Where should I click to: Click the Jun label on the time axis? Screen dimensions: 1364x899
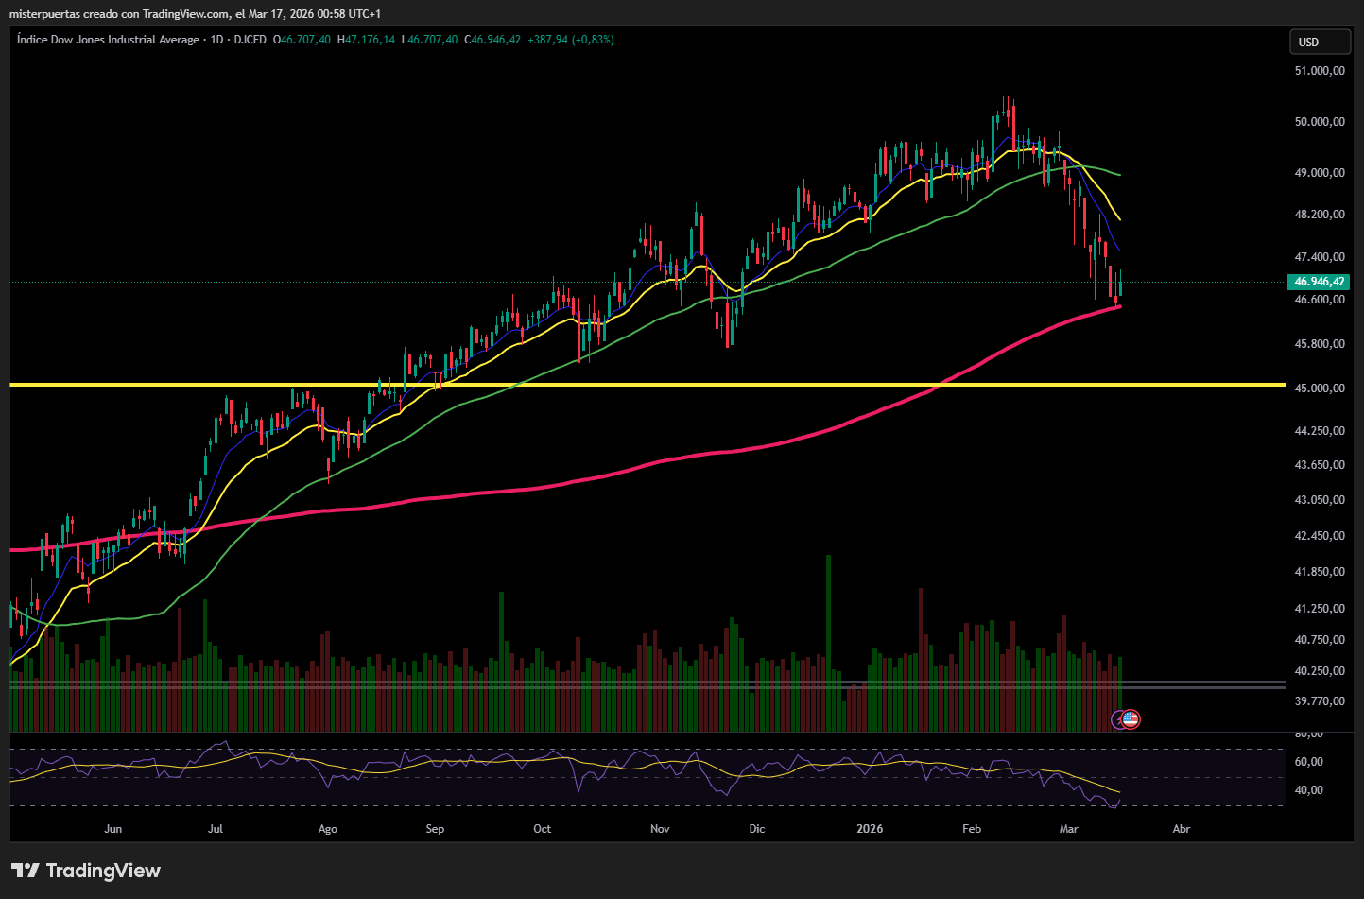click(x=113, y=829)
